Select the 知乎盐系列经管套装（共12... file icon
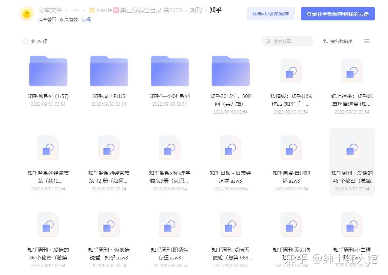Viewport: 388px width, 275px height. click(x=48, y=148)
